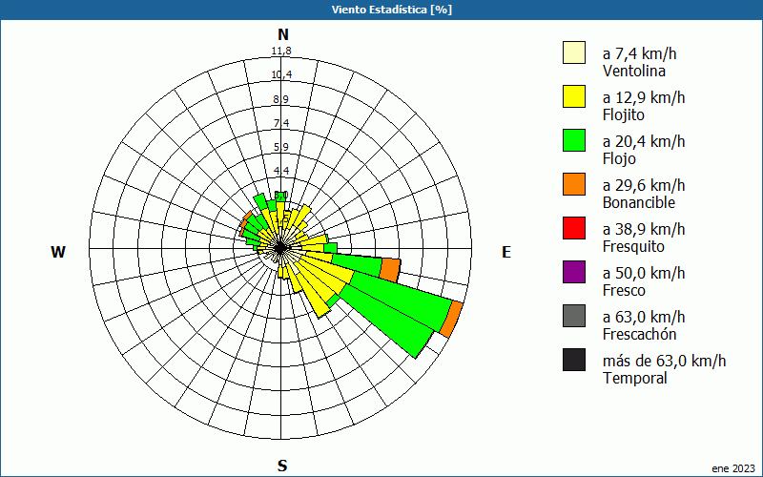763x477 pixels.
Task: Click the 'más de 63,0 km/h' legend text
Action: click(664, 361)
